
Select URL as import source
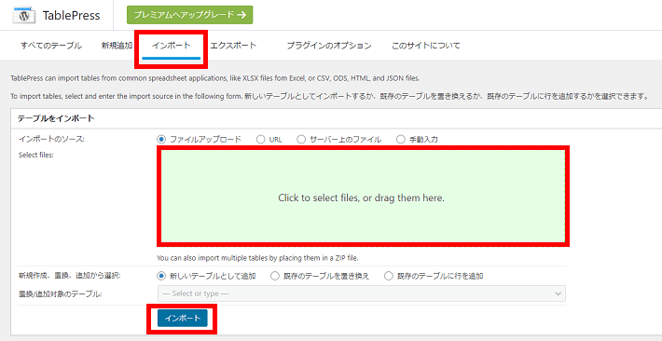260,139
